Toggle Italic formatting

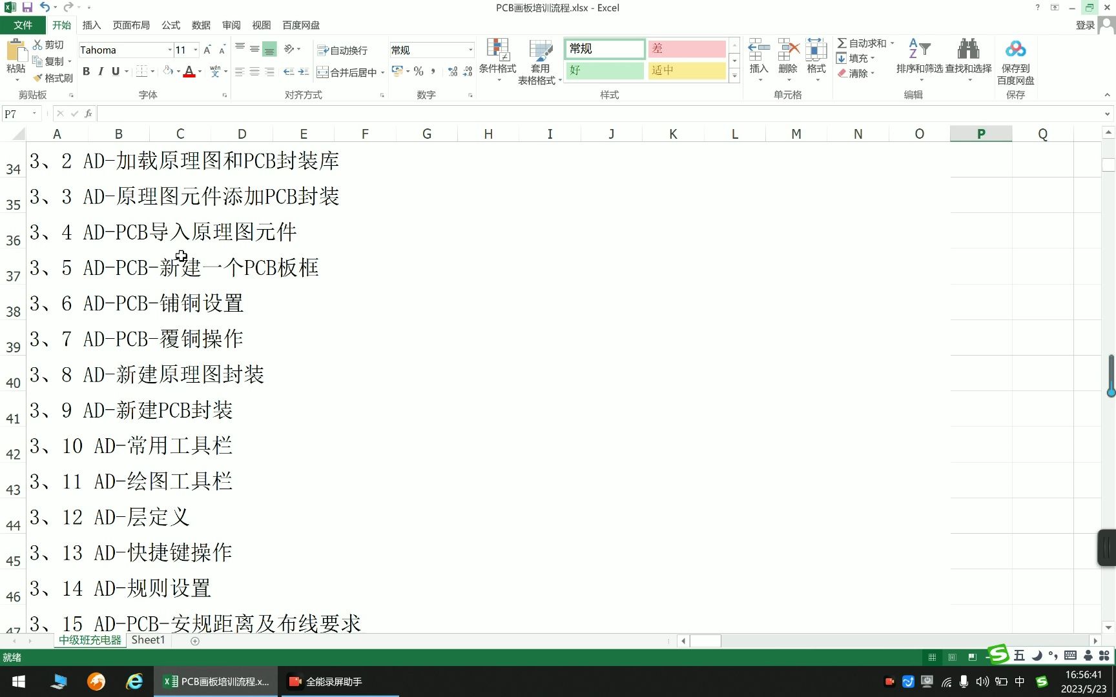(101, 71)
